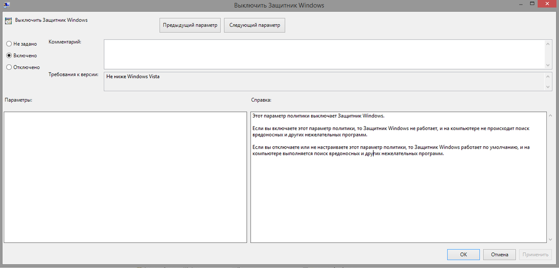
Task: Select the "Отключено" radio option
Action: (x=23, y=67)
